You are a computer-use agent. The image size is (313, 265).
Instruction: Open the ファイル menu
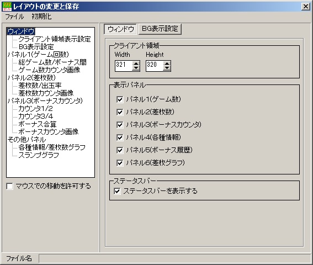[x=14, y=17]
